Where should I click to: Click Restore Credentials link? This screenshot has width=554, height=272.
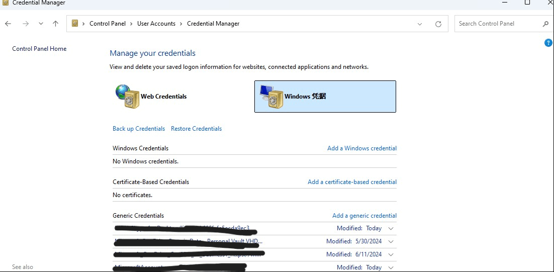197,129
